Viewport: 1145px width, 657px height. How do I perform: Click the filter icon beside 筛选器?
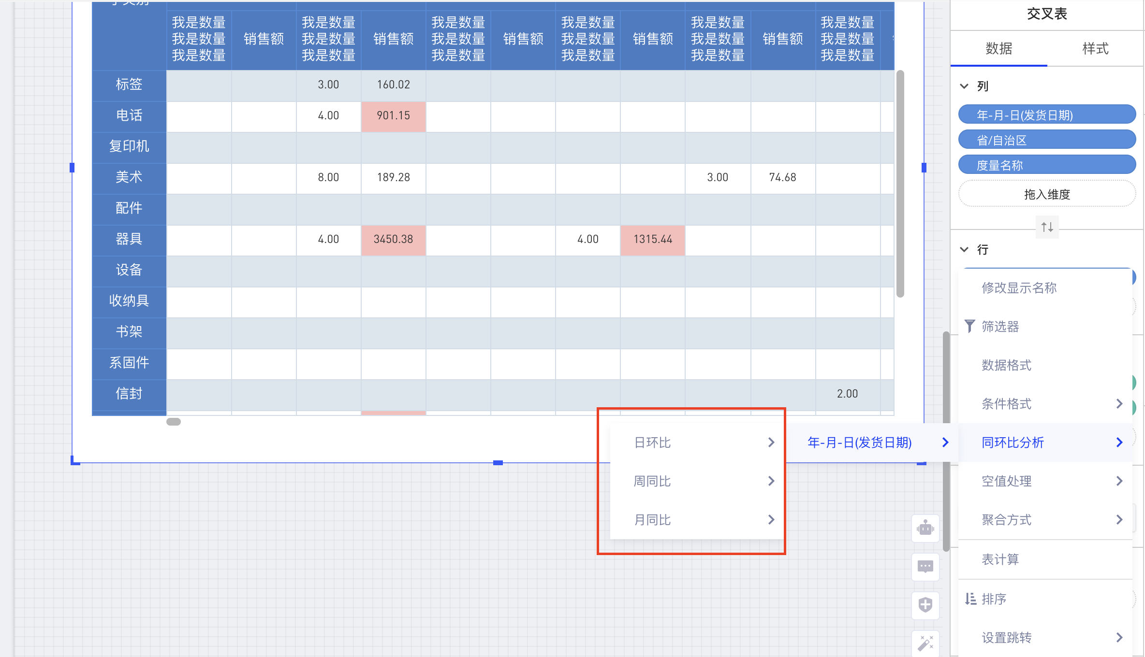(970, 326)
